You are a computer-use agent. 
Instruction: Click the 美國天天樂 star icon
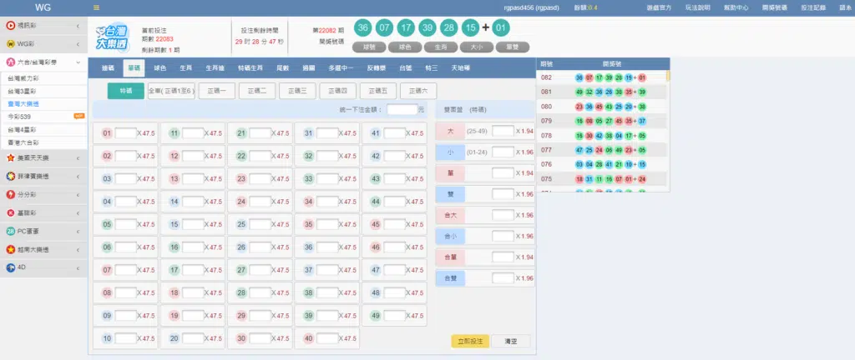coord(10,156)
